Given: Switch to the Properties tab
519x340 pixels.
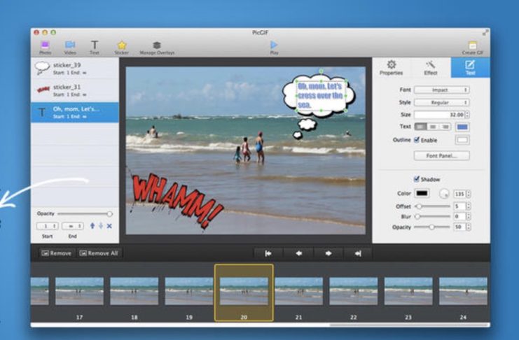Looking at the screenshot, I should (x=391, y=67).
